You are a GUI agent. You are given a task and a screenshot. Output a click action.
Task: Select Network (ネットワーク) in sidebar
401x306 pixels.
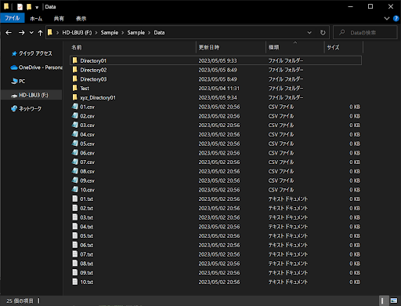26,109
